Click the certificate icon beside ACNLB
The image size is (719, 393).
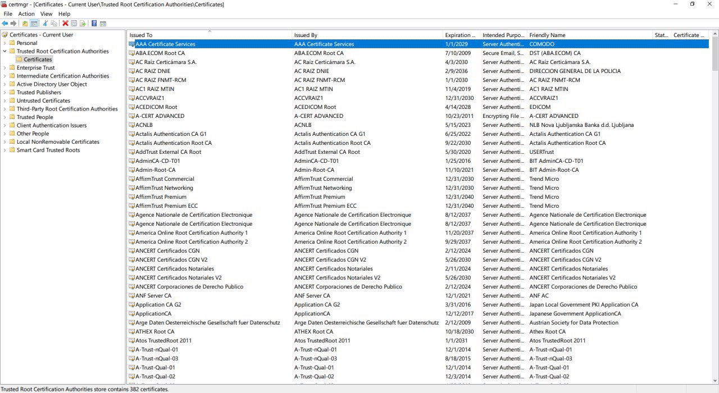tap(131, 125)
